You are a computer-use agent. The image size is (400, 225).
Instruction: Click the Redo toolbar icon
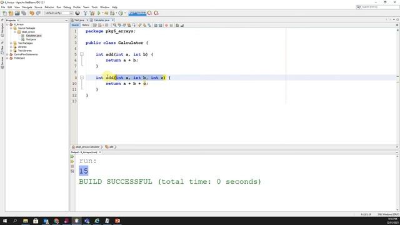tap(38, 13)
